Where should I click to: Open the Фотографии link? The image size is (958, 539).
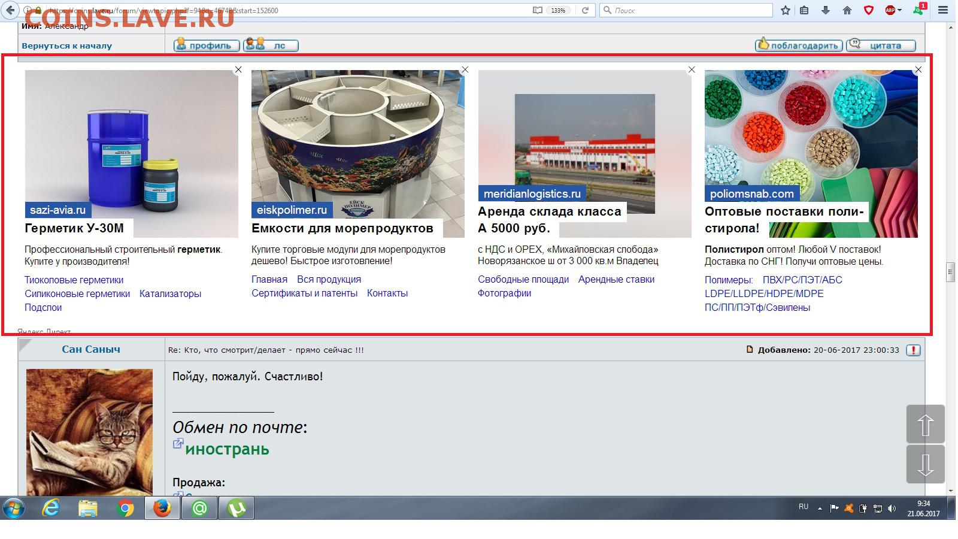pos(504,293)
